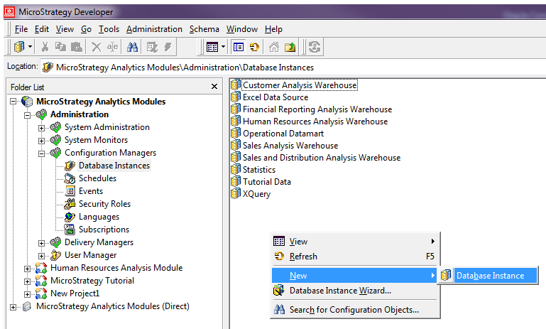546x329 pixels.
Task: Open the View mode dropdown arrow in toolbar
Action: click(x=223, y=47)
